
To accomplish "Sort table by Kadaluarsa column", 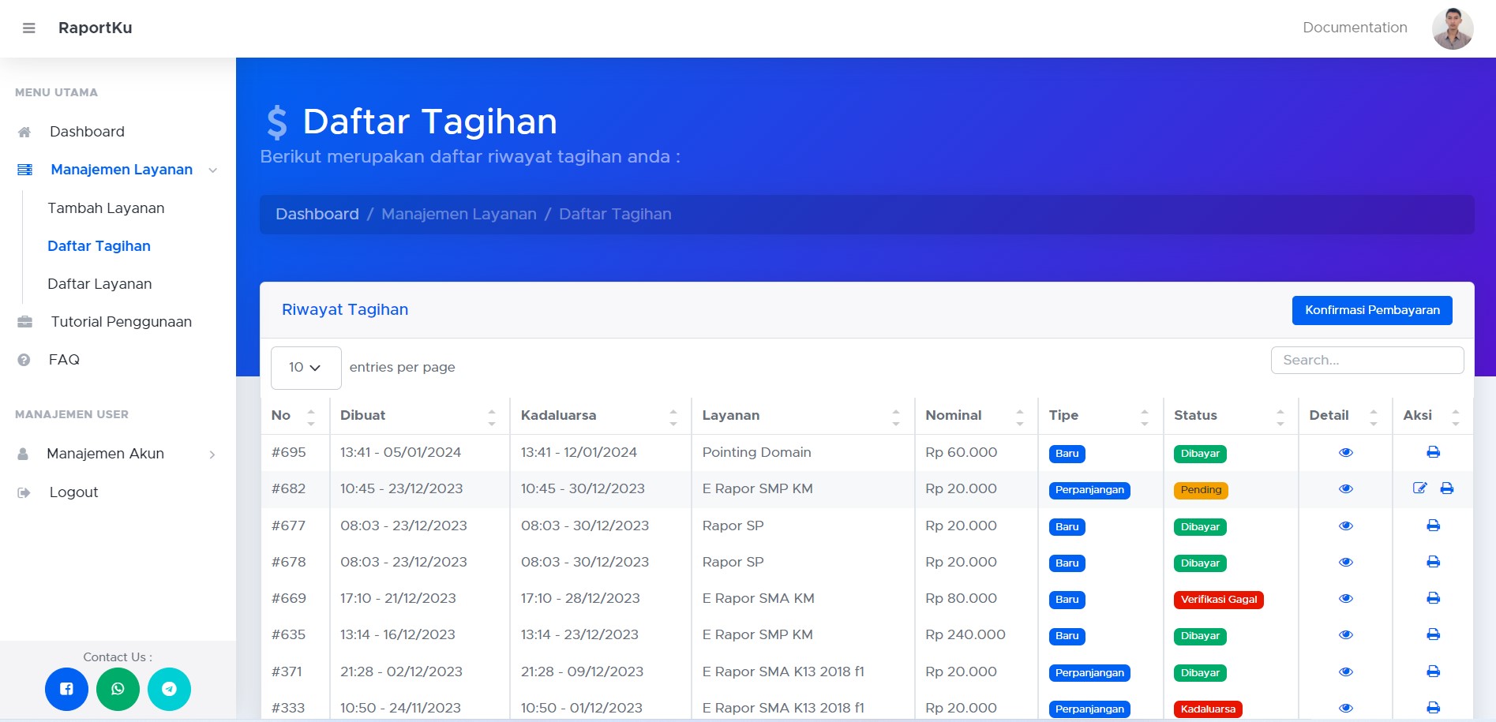I will pos(600,416).
